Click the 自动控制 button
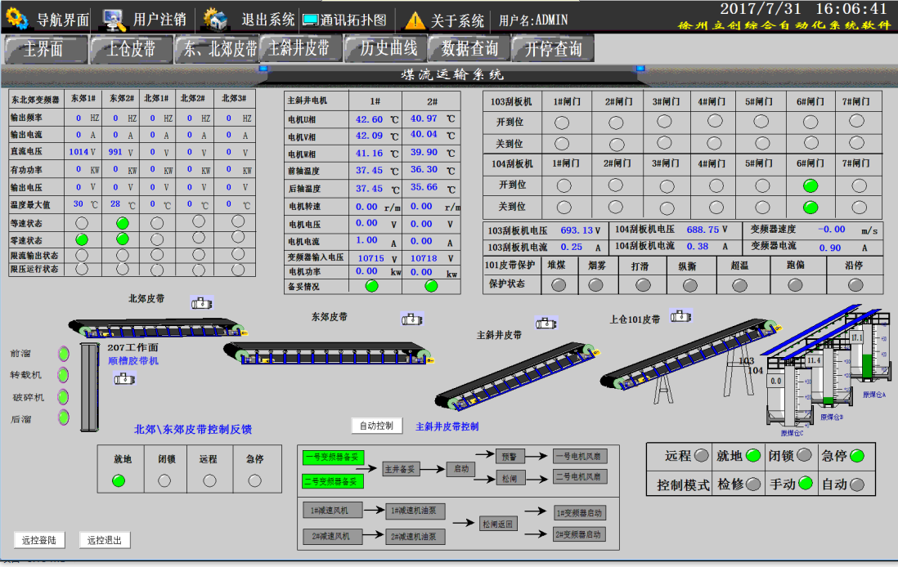The width and height of the screenshot is (898, 567). 377,426
